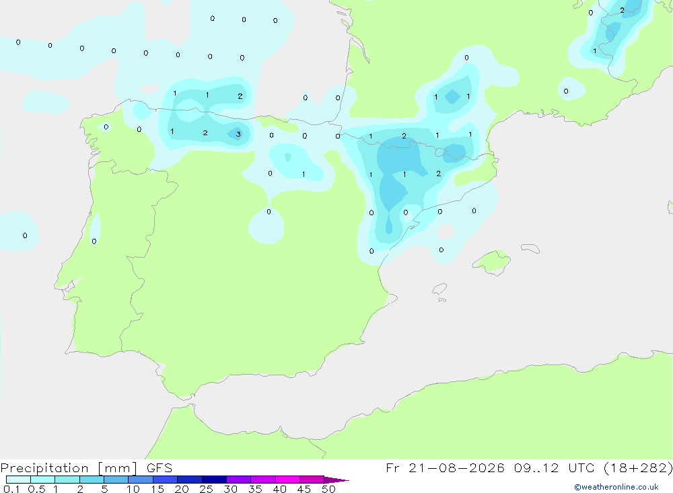Screen dimensions: 673x493
Task: Select the 30–35 mm purple legend swatch
Action: [239, 480]
